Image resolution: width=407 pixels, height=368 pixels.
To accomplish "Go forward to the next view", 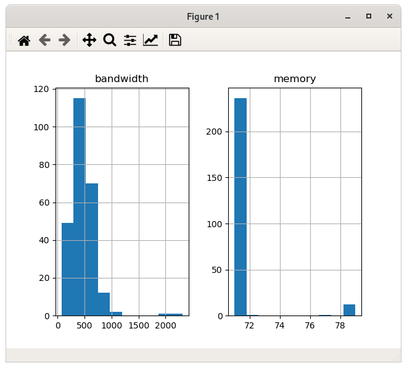I will point(64,41).
